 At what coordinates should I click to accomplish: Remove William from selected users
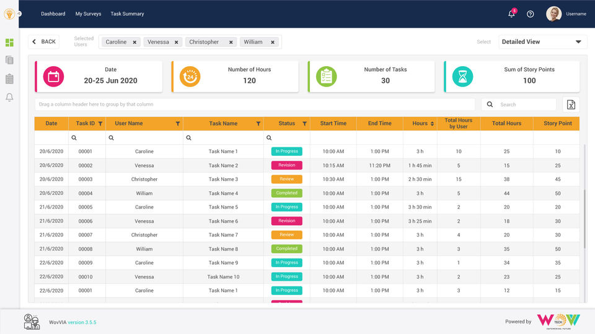[x=273, y=42]
